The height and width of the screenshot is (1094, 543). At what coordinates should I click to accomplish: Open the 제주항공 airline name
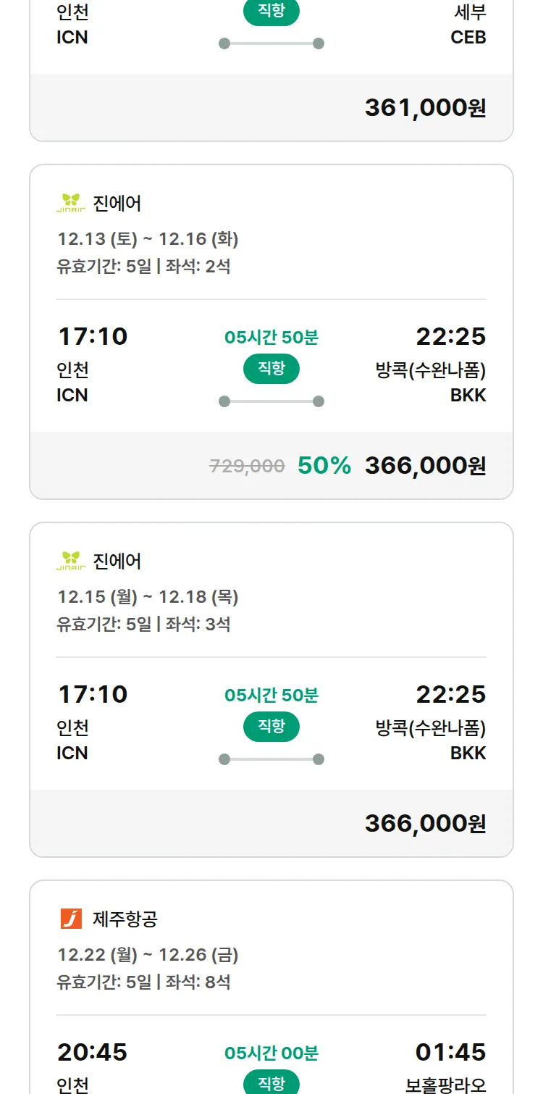(x=125, y=919)
